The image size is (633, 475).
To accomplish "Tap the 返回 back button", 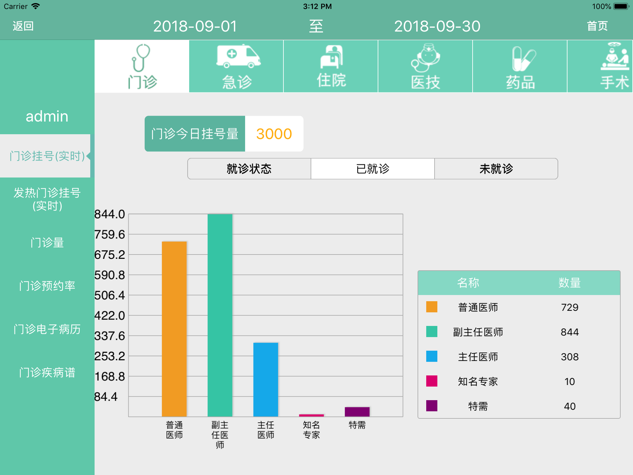I will 23,26.
